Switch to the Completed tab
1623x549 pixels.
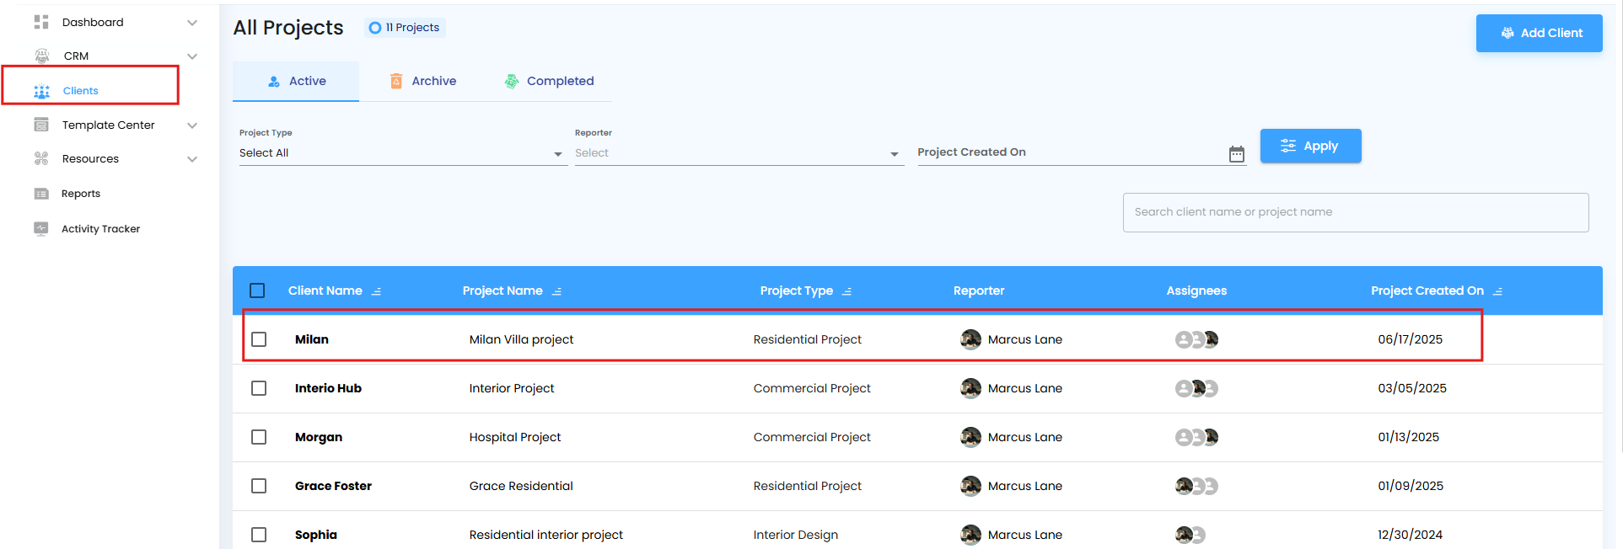coord(549,82)
